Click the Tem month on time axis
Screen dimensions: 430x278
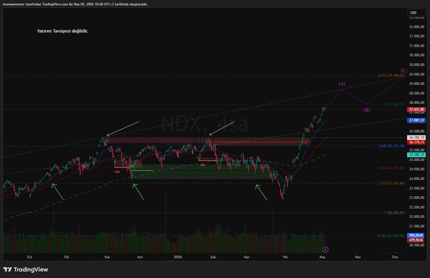tap(395, 257)
